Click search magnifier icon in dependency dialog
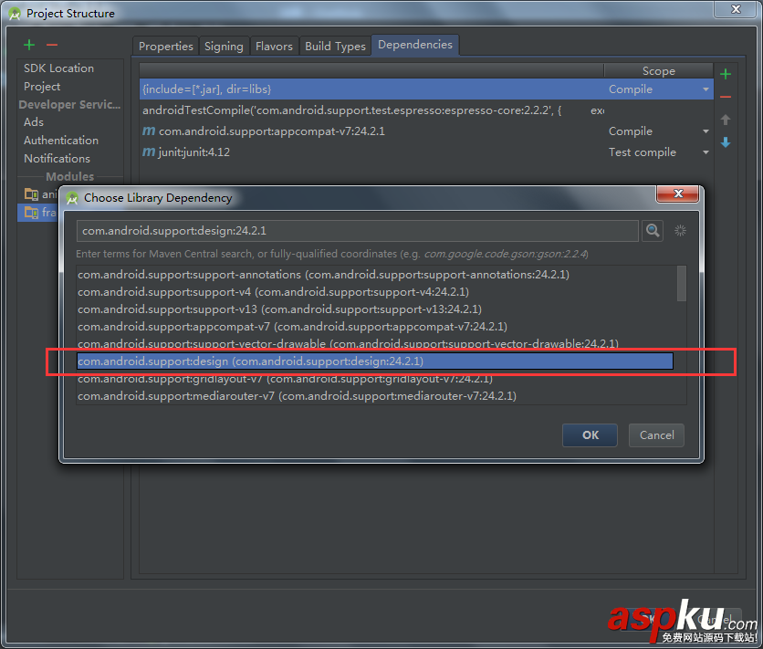Viewport: 763px width, 649px height. 653,231
